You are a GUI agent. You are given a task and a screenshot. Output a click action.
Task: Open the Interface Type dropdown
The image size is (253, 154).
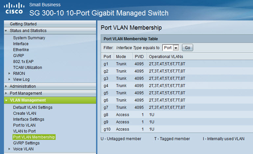point(170,48)
